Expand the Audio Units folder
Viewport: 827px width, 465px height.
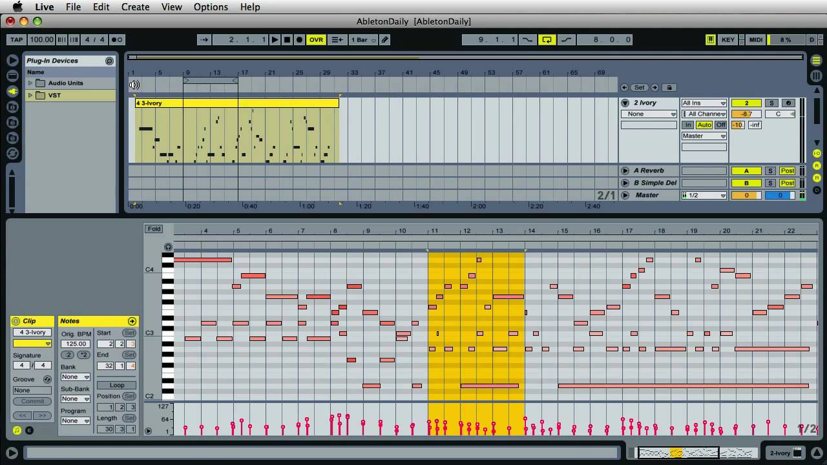click(30, 83)
